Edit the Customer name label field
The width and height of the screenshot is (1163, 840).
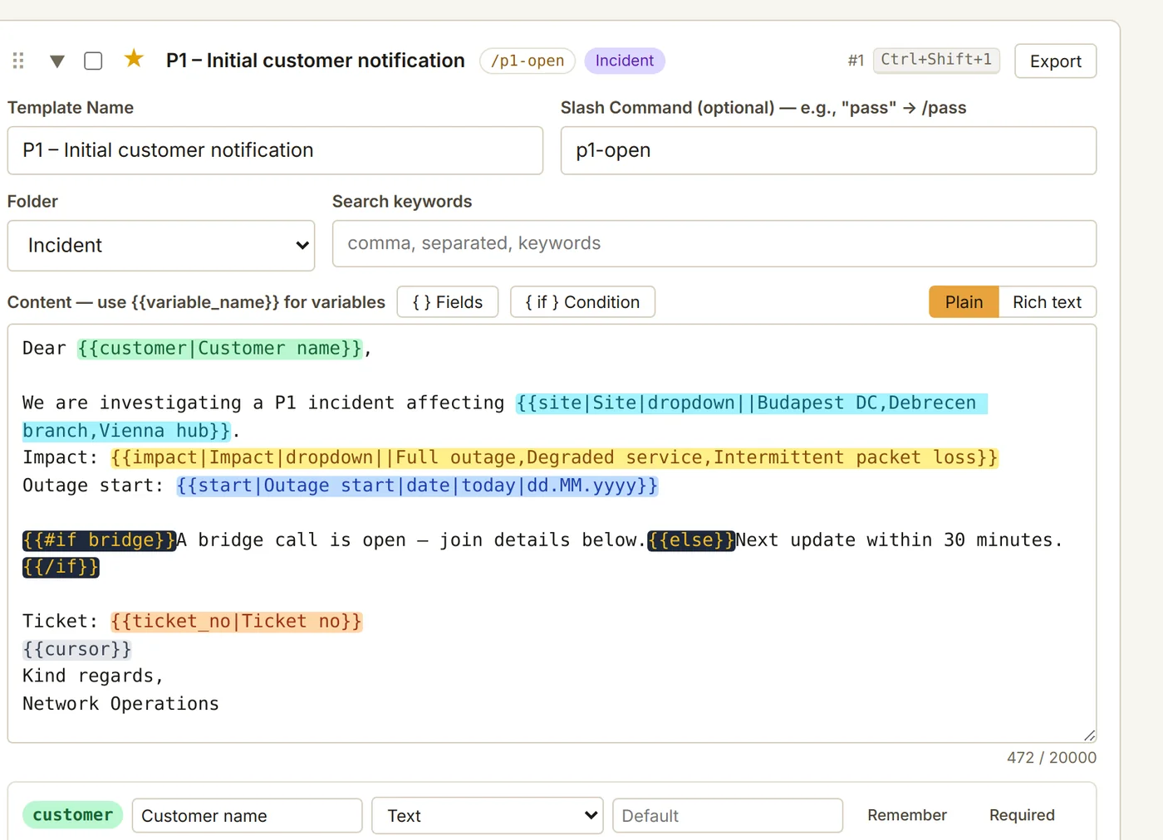[247, 816]
